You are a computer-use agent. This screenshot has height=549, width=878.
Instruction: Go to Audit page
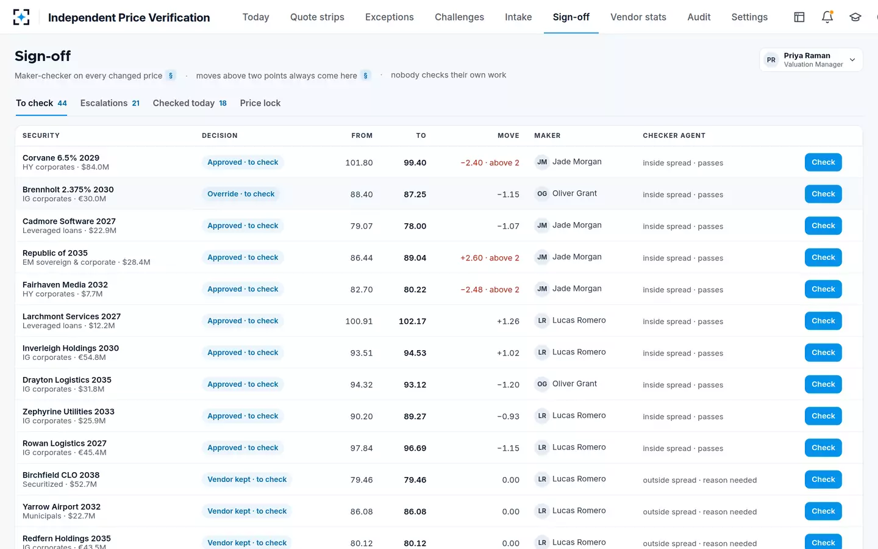(699, 17)
